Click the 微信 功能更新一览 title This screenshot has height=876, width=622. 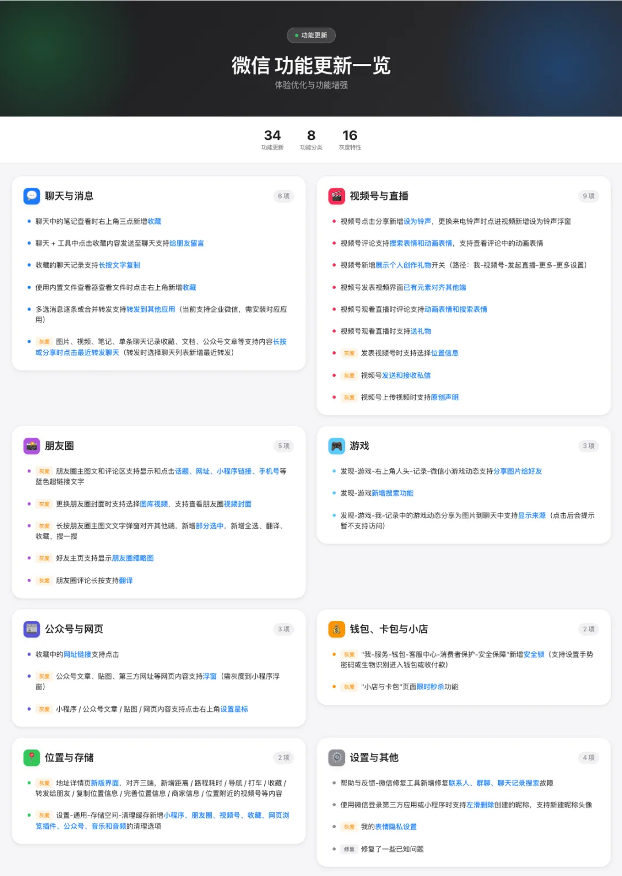(311, 66)
